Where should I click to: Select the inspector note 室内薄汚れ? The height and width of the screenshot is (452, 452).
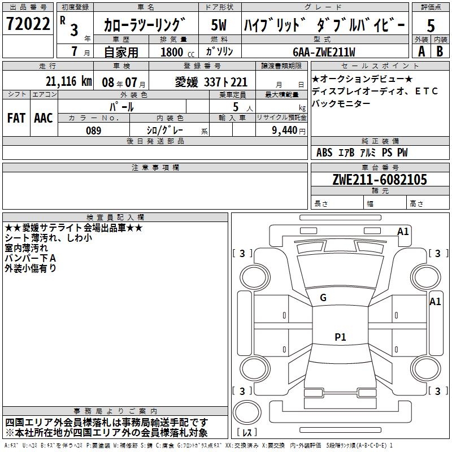click(x=26, y=248)
